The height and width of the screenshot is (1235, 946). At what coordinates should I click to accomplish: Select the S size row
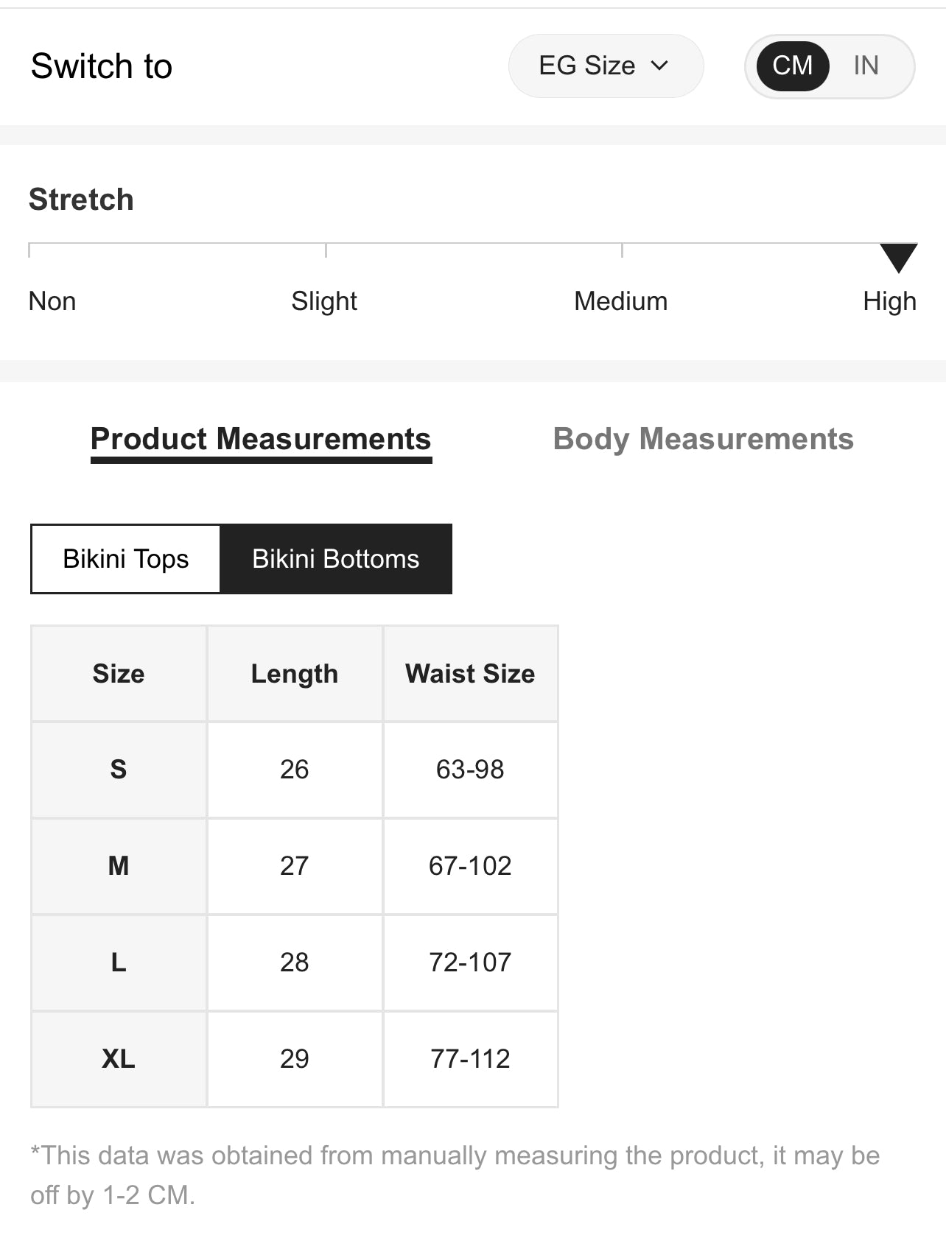click(119, 770)
